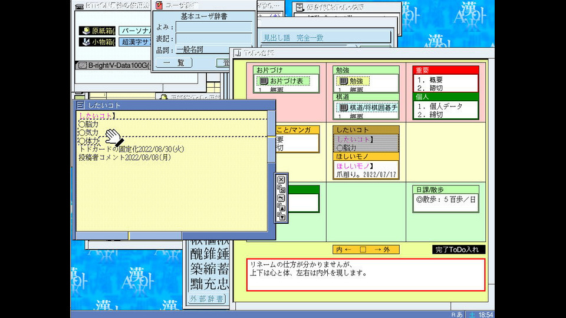Click the 超漢字サ virtual object
This screenshot has height=318, width=566.
[x=135, y=42]
